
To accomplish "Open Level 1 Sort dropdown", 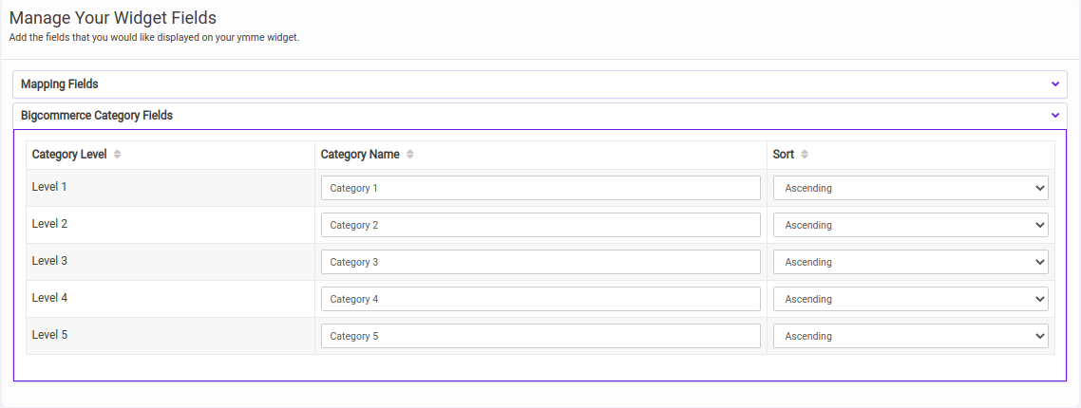I will pos(910,188).
